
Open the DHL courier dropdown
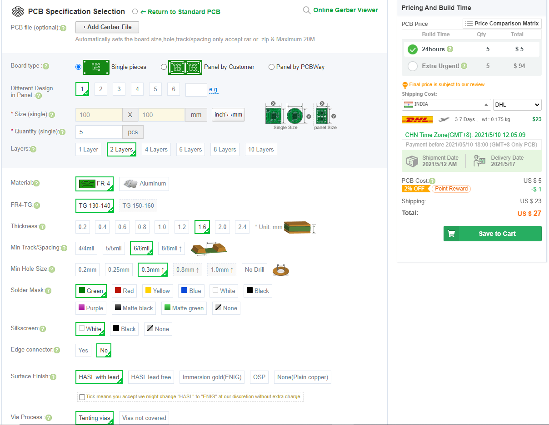click(x=517, y=105)
